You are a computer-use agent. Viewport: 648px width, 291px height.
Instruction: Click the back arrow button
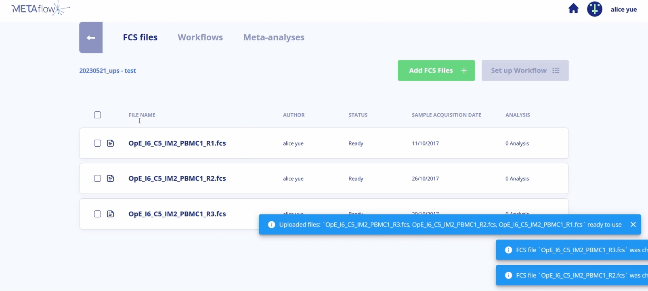91,37
